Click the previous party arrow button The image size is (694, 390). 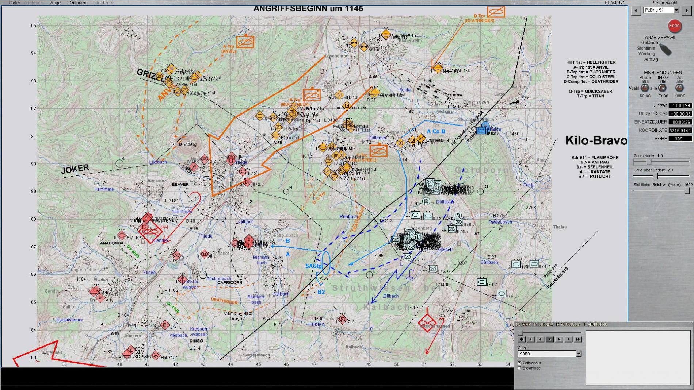636,11
